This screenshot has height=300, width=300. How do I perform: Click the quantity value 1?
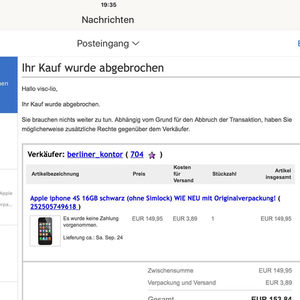click(212, 219)
